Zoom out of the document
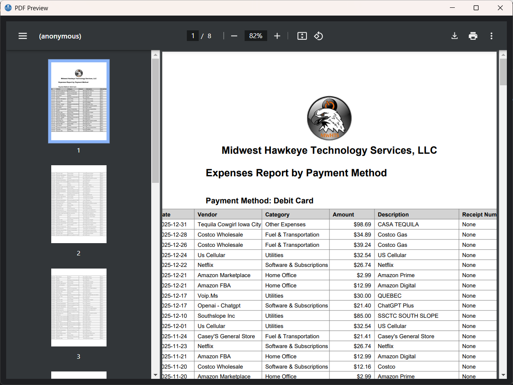The height and width of the screenshot is (385, 513). (234, 36)
